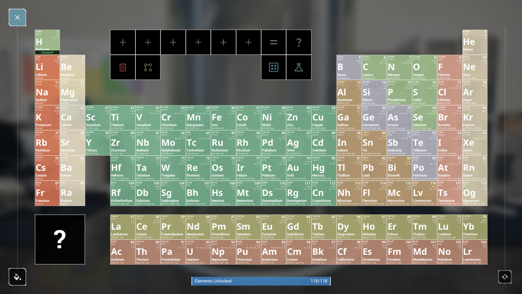Select Francium at bottom left of table

[47, 193]
